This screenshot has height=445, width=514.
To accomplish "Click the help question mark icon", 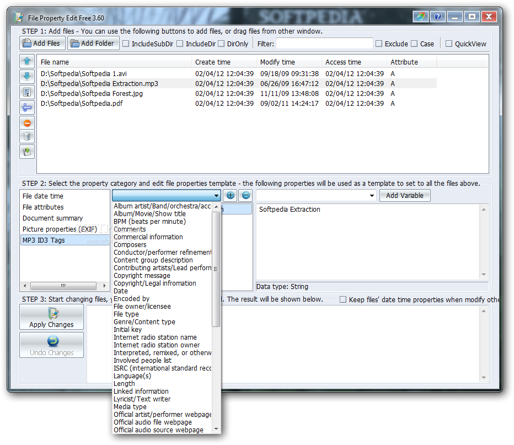I will pos(438,17).
